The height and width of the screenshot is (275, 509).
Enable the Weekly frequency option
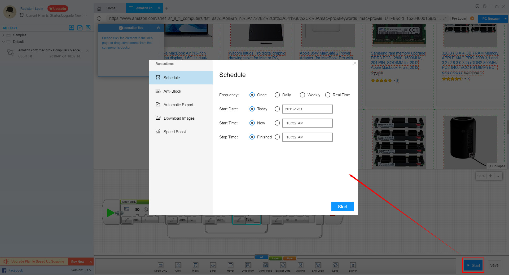tap(302, 95)
